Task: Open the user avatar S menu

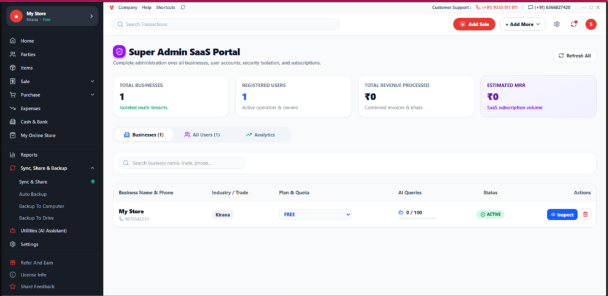Action: point(591,24)
